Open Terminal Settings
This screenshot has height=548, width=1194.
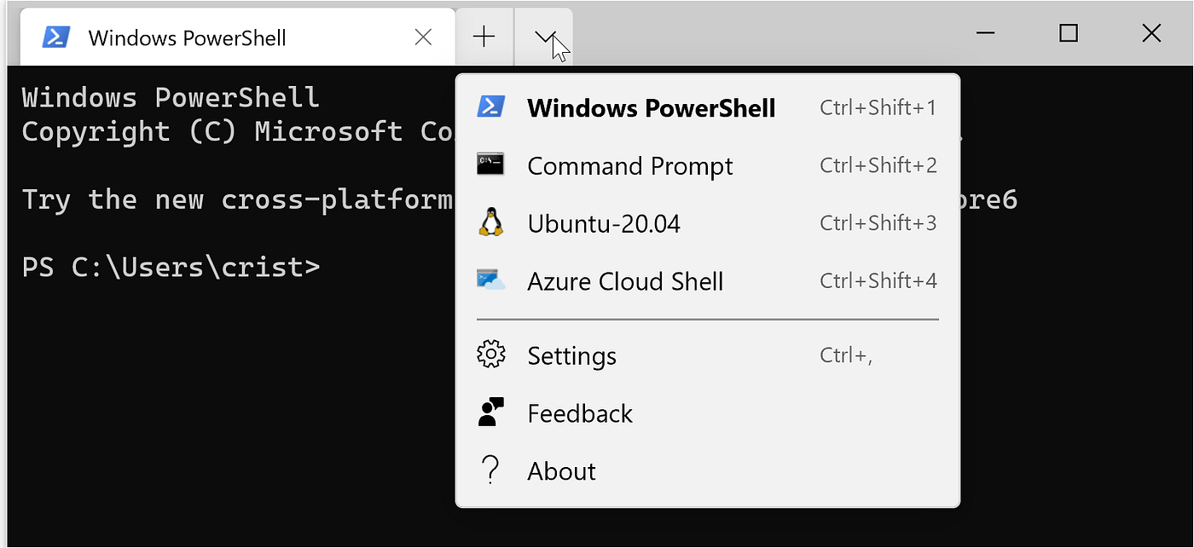pos(571,355)
